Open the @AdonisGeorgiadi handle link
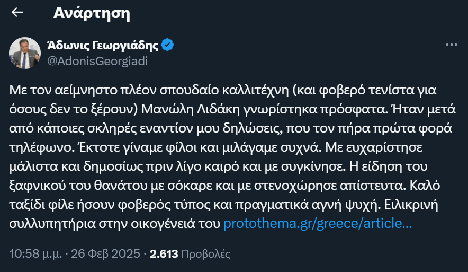Image resolution: width=468 pixels, height=272 pixels. click(x=97, y=61)
